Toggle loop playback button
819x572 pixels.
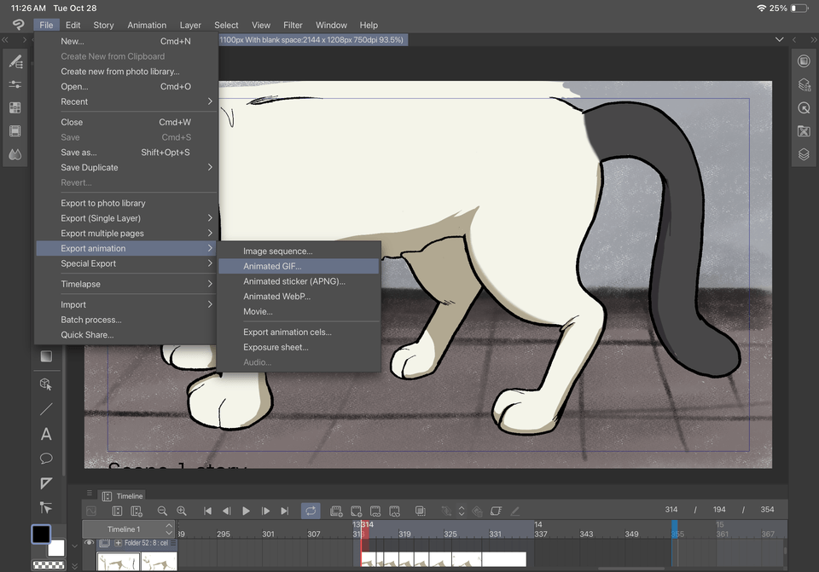click(x=311, y=511)
